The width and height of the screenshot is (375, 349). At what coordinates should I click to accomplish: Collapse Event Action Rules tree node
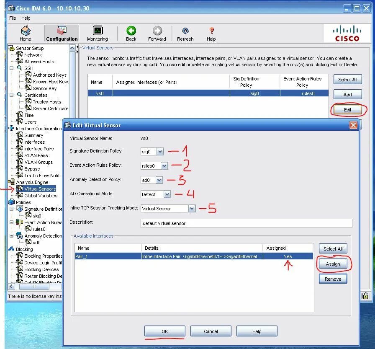(11, 222)
